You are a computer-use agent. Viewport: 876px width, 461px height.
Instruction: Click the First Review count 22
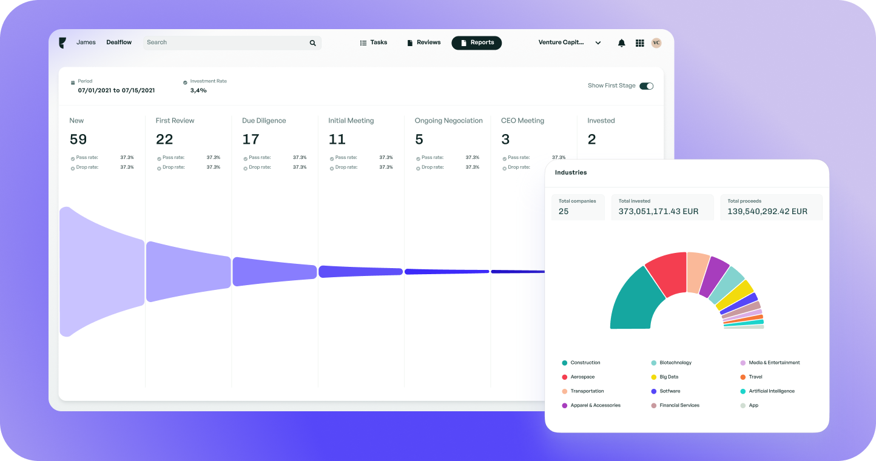click(x=164, y=140)
